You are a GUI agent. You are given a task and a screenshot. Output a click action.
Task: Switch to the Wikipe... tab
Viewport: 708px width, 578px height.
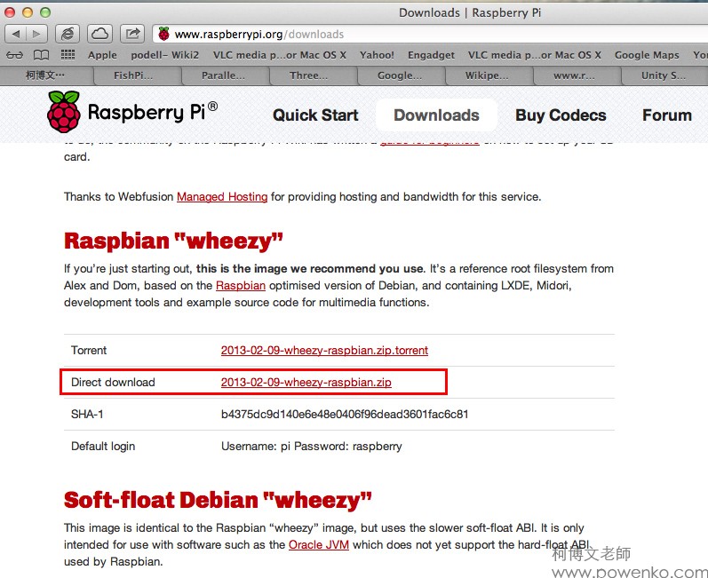tap(489, 75)
